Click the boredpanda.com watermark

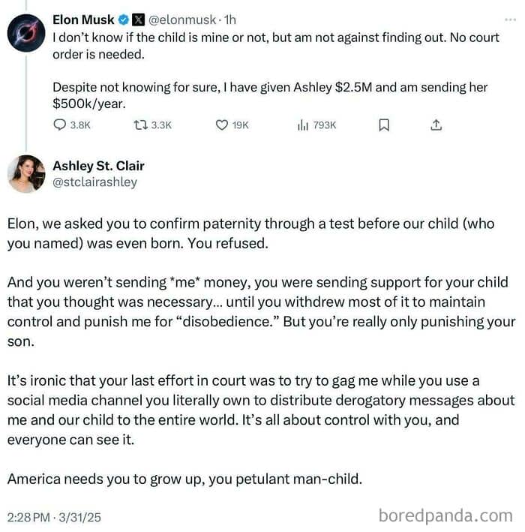coord(445,515)
